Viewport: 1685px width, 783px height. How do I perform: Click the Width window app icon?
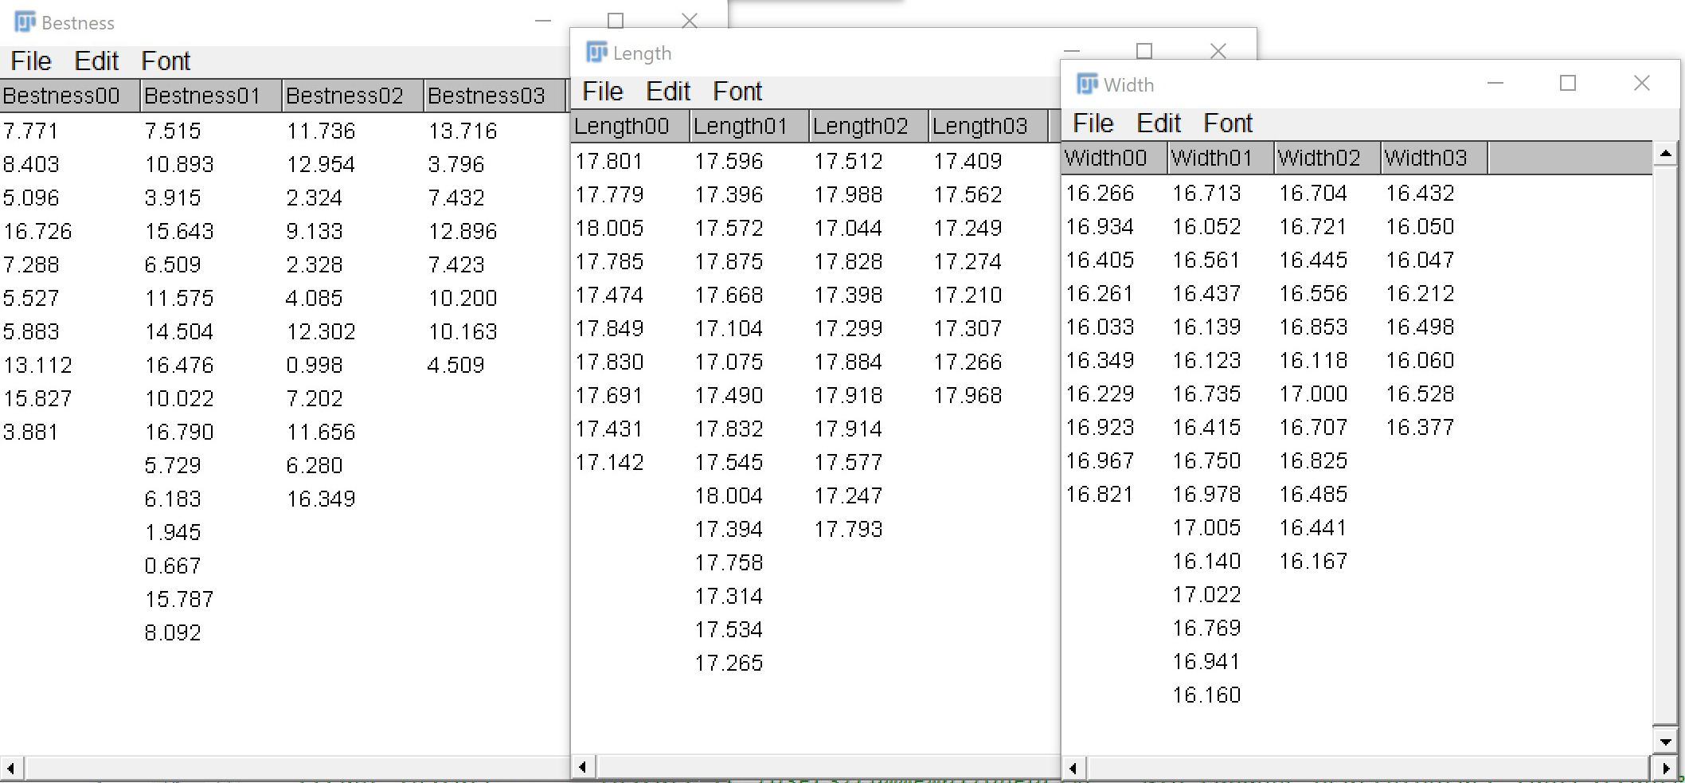[x=1087, y=84]
